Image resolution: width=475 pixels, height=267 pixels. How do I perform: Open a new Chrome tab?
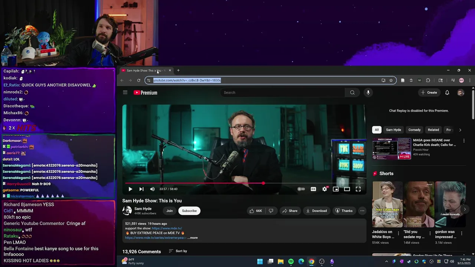click(x=178, y=70)
